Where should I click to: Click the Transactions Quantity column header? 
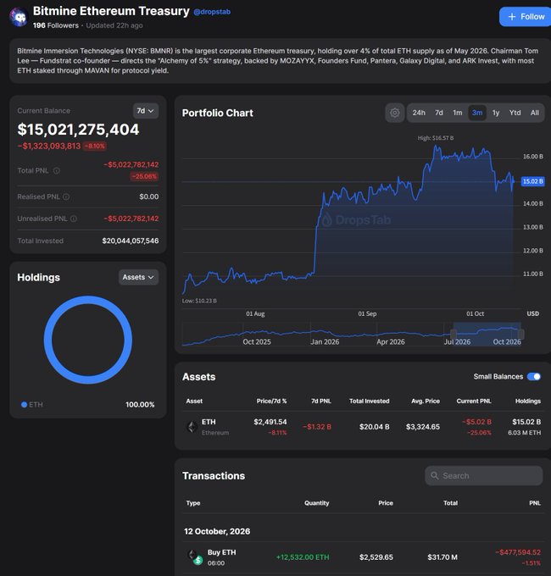[316, 503]
